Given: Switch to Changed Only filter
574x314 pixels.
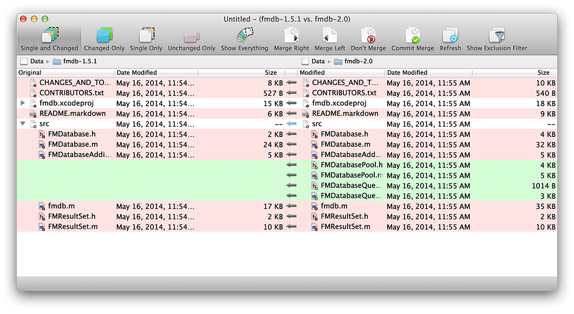Looking at the screenshot, I should [x=104, y=36].
